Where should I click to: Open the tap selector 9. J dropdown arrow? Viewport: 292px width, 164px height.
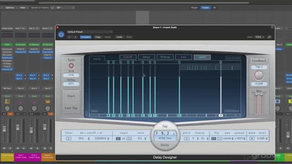click(174, 133)
